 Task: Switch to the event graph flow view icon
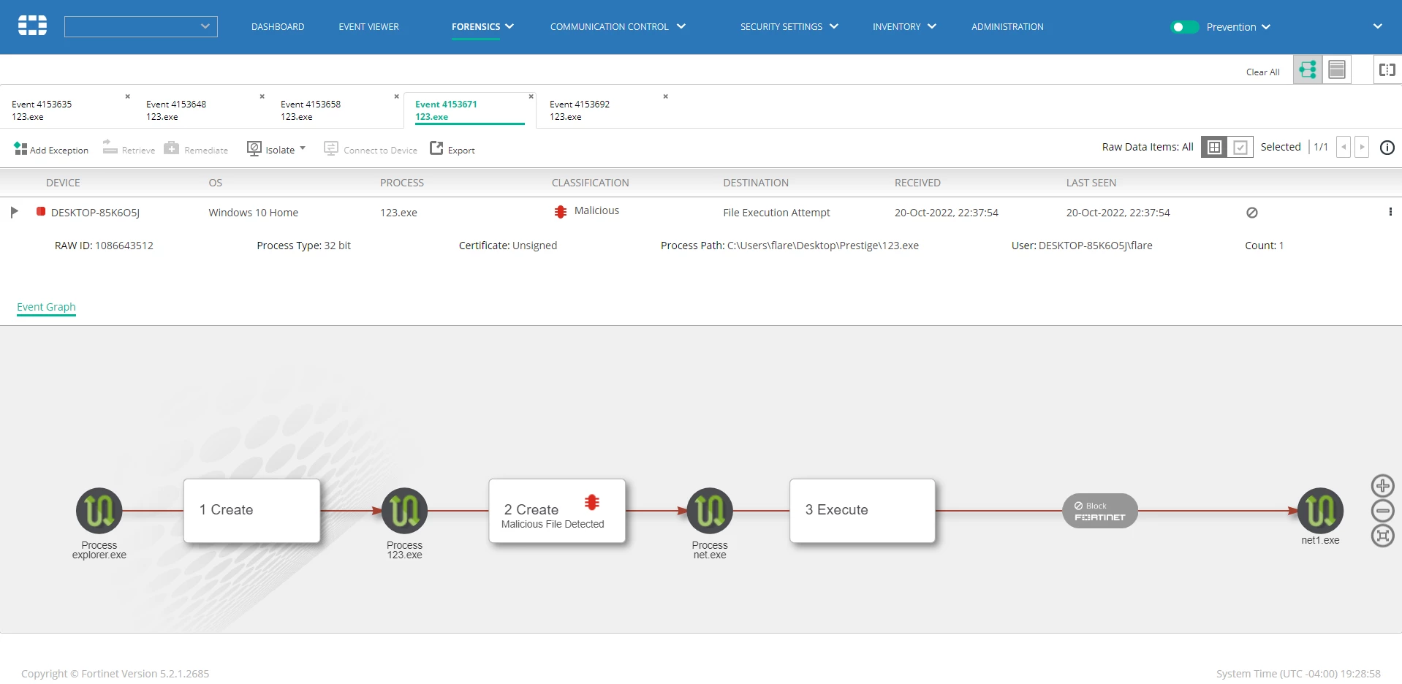tap(1308, 69)
